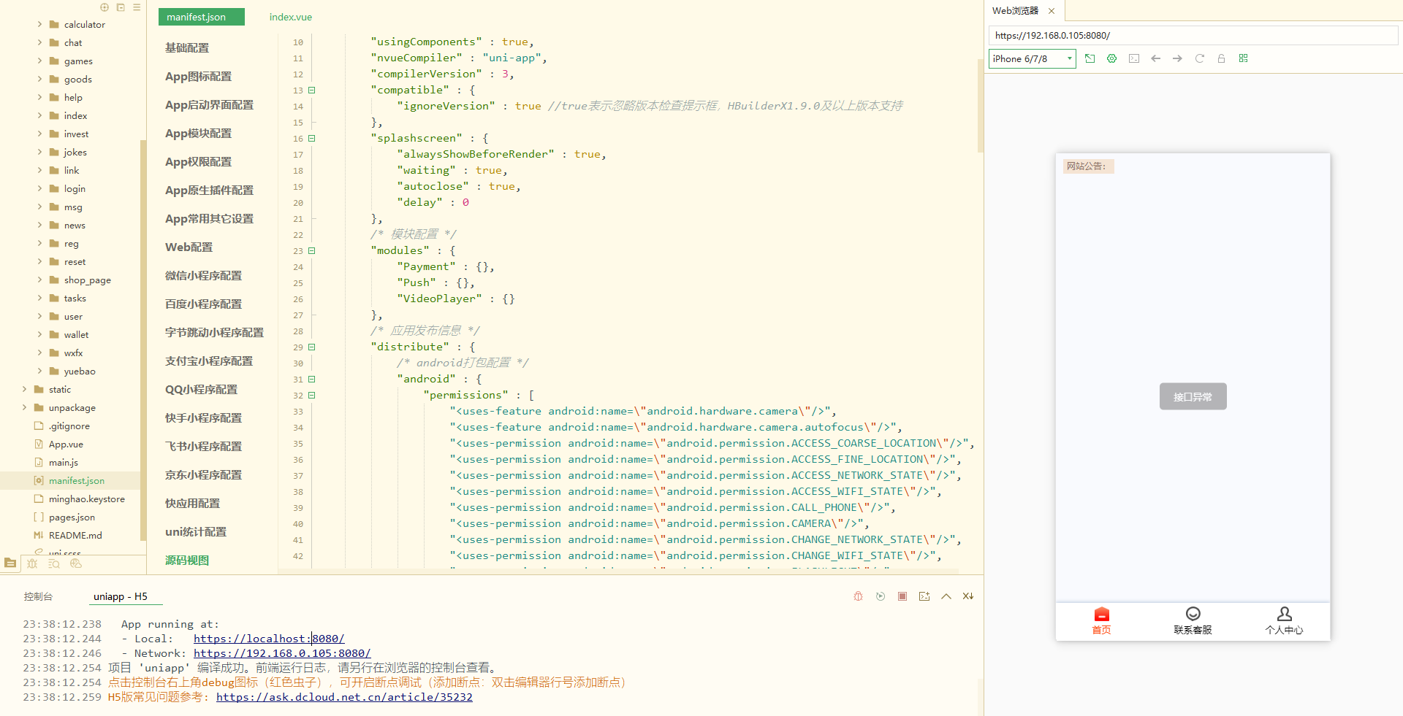Click the rerun icon in console toolbar

tap(881, 596)
